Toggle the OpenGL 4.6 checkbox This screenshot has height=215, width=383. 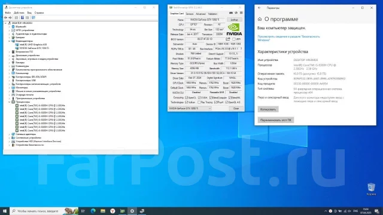(226, 102)
